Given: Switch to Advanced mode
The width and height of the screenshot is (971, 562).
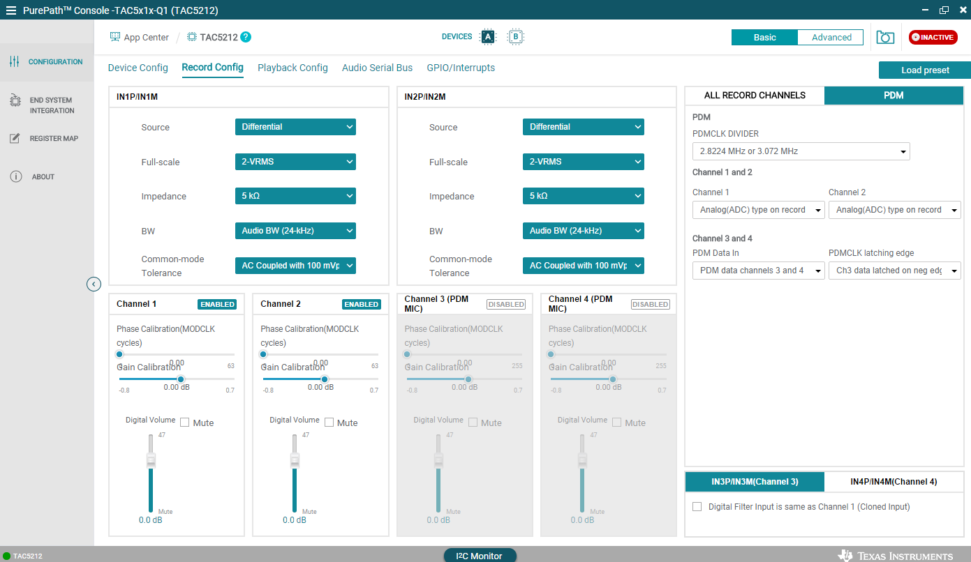Looking at the screenshot, I should [x=831, y=38].
